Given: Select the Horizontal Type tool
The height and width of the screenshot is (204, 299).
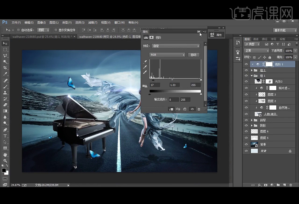Looking at the screenshot, I should pos(5,136).
